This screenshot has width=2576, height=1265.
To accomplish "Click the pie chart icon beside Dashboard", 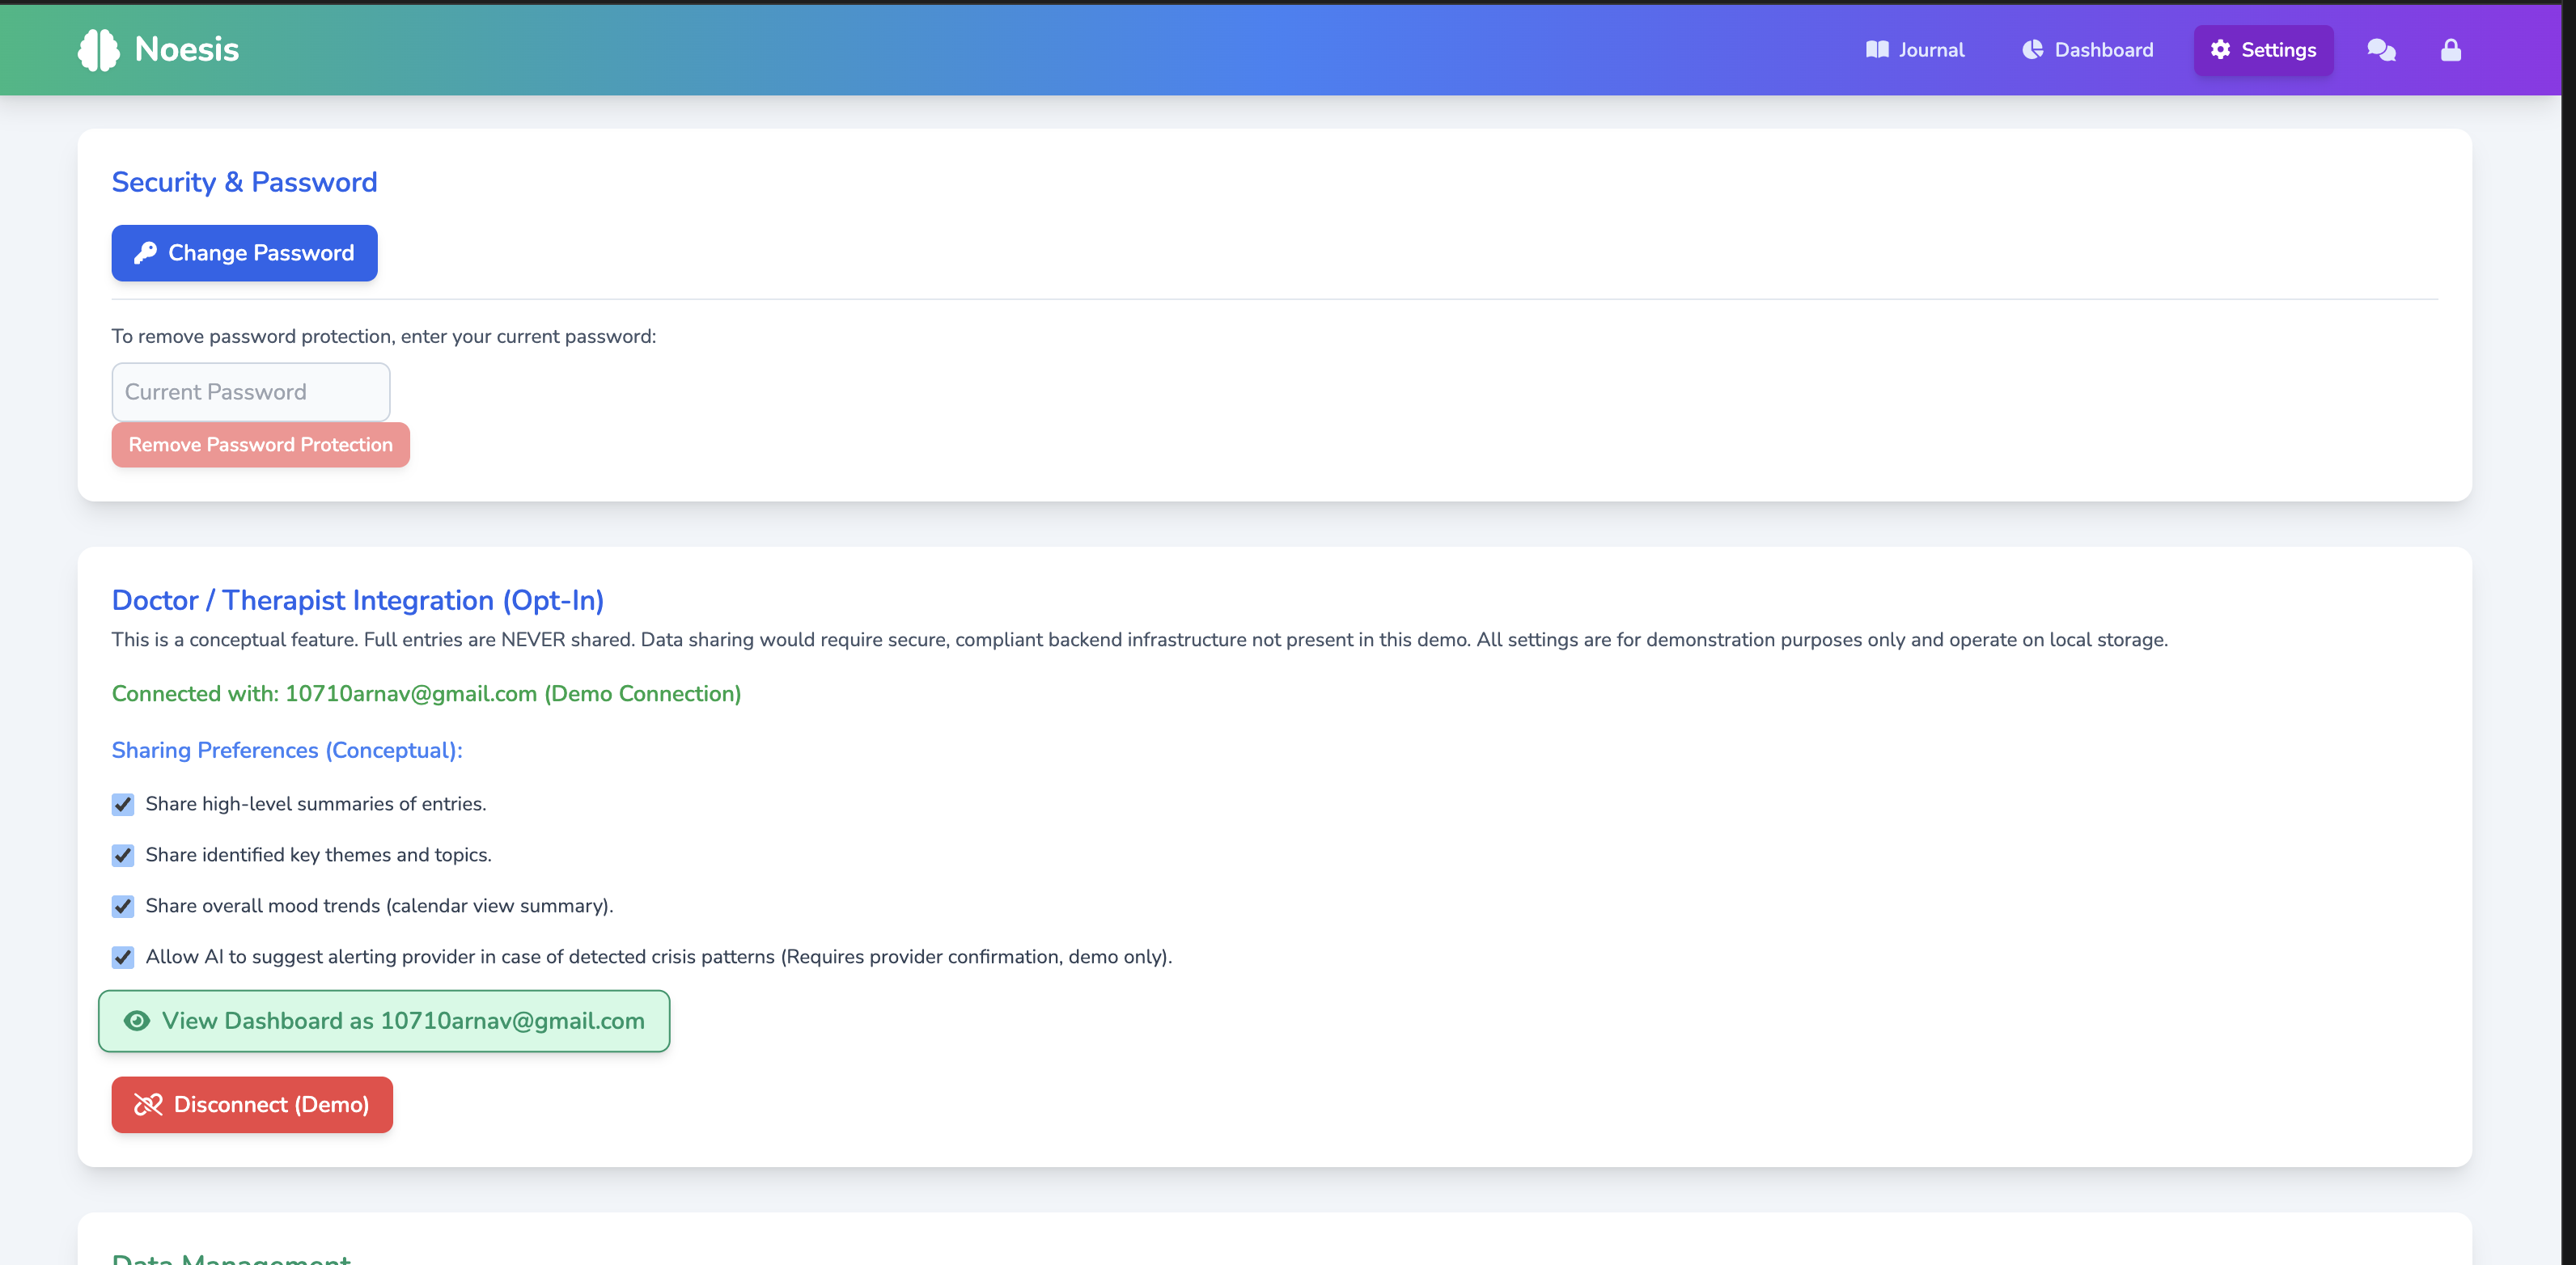I will coord(2032,50).
